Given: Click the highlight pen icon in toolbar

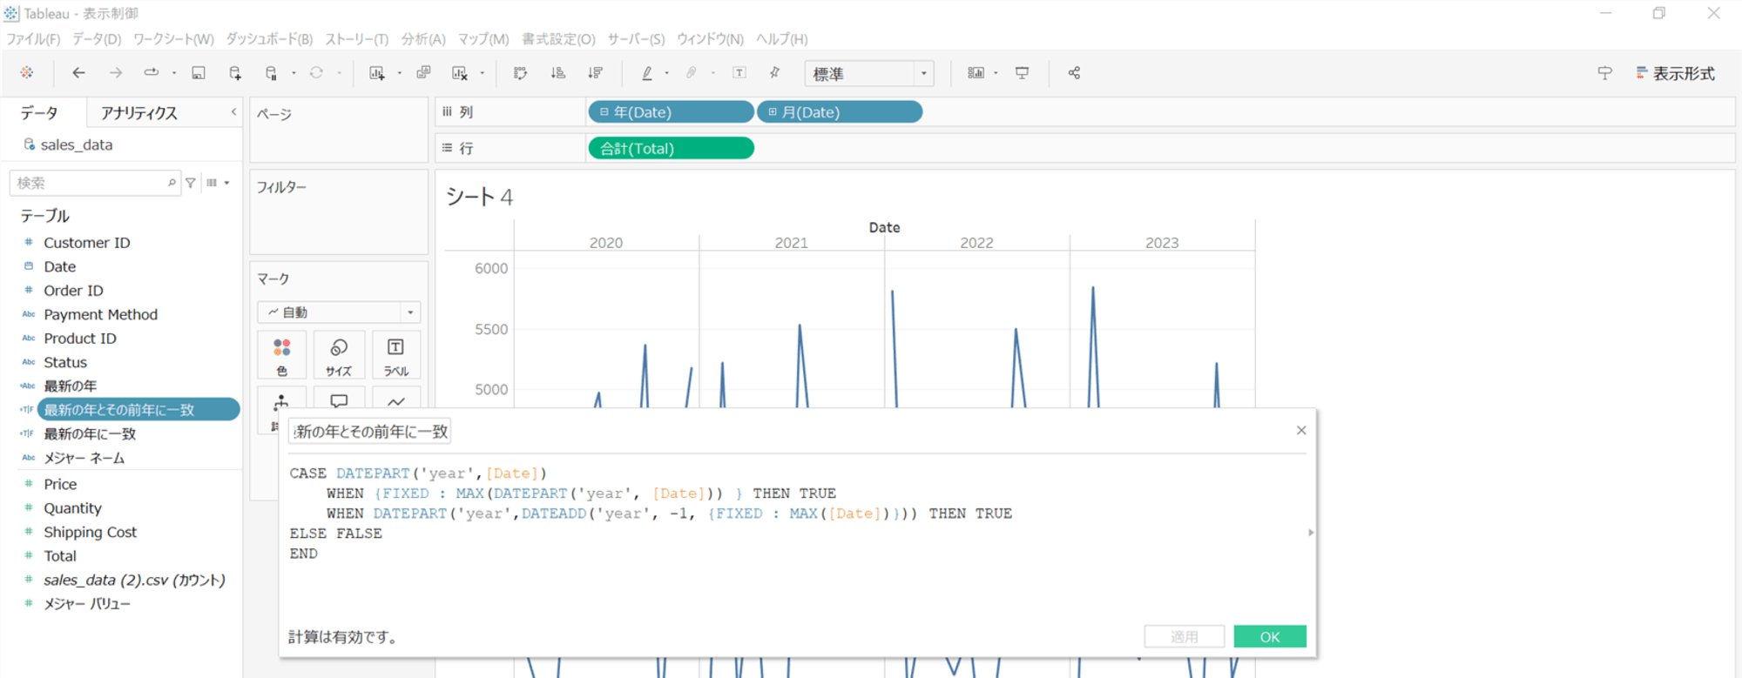Looking at the screenshot, I should pyautogui.click(x=647, y=73).
